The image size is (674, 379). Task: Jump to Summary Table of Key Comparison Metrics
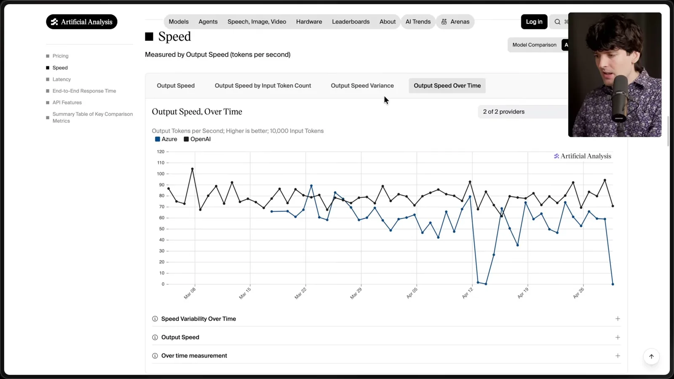93,117
